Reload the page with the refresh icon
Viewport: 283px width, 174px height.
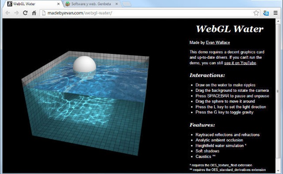tap(25, 13)
